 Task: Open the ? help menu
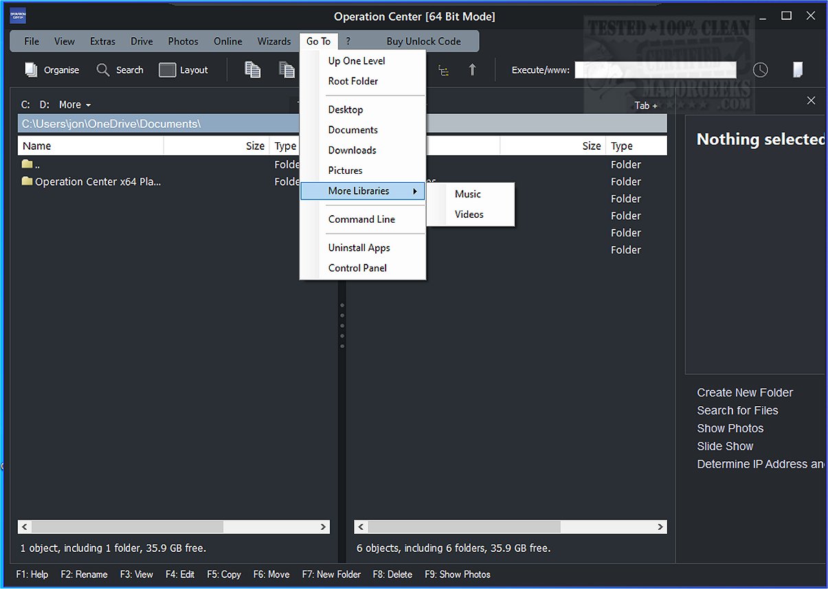pyautogui.click(x=348, y=41)
